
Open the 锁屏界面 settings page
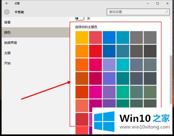(x=35, y=43)
